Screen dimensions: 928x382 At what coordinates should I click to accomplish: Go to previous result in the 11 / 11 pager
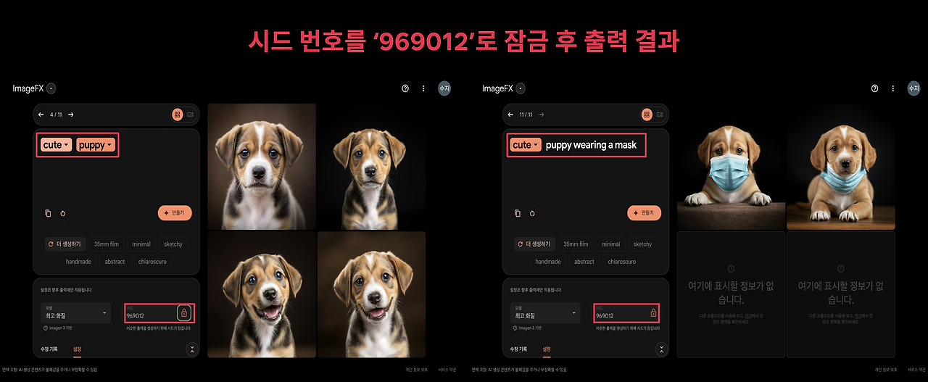(510, 115)
